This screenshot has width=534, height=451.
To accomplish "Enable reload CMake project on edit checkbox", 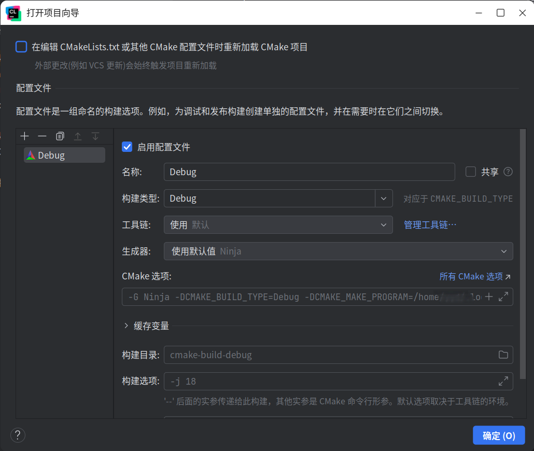I will 21,47.
